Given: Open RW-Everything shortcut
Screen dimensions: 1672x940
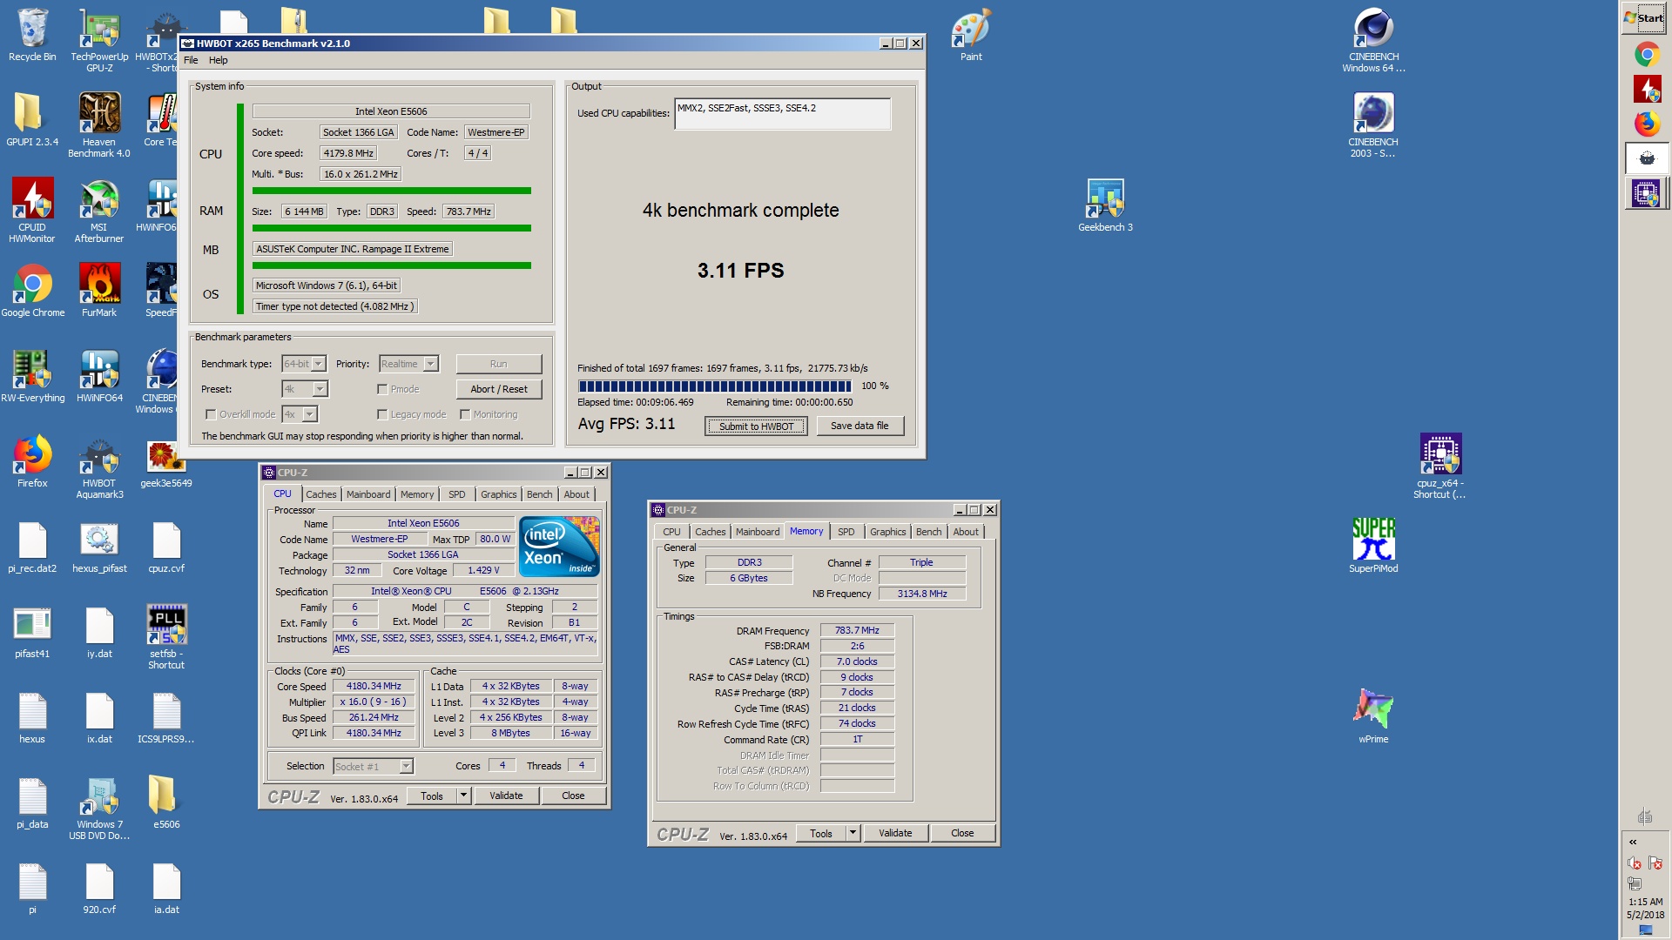Looking at the screenshot, I should (x=32, y=376).
